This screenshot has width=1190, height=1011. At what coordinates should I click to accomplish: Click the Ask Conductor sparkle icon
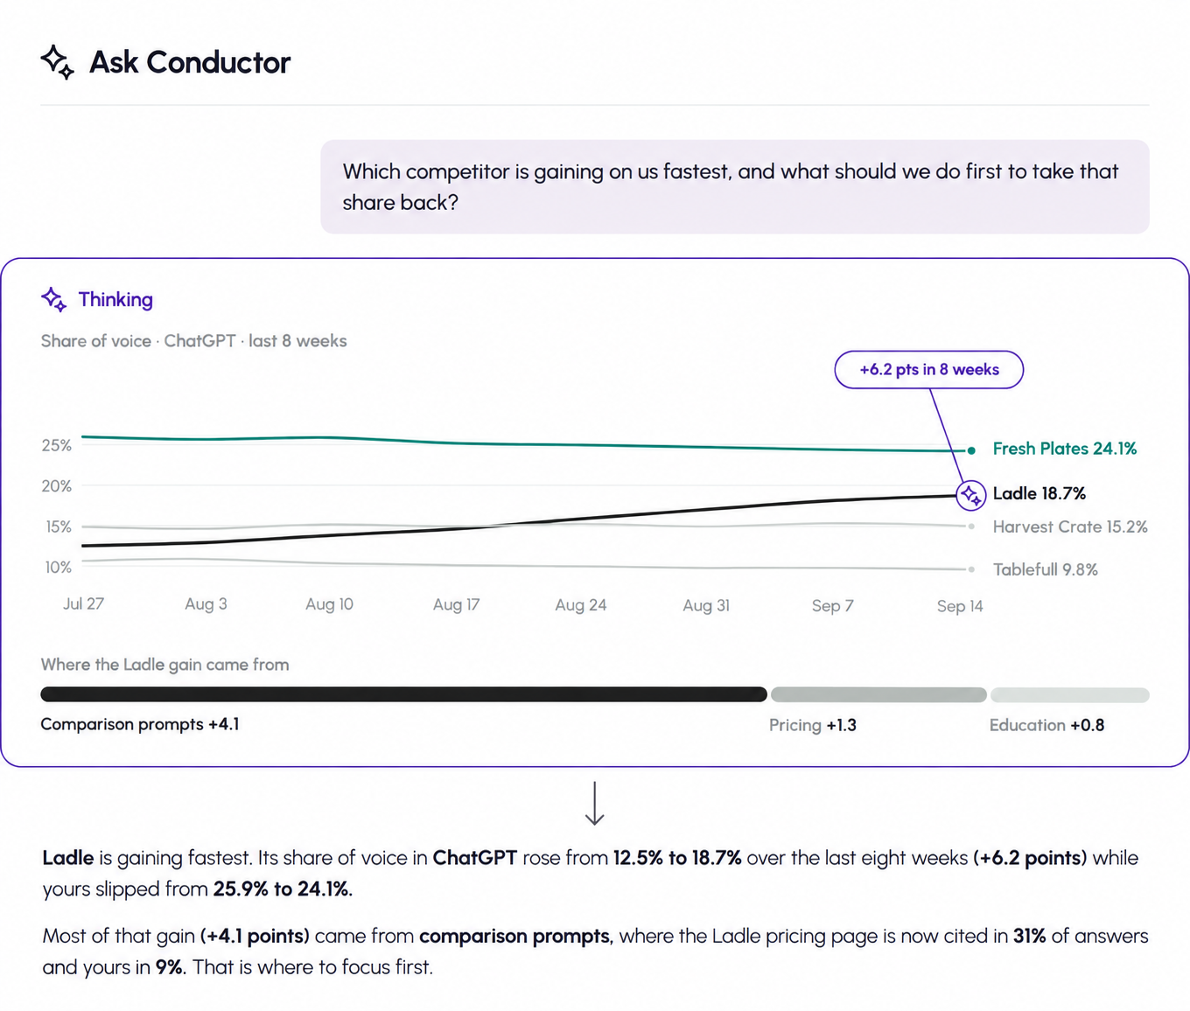point(58,62)
